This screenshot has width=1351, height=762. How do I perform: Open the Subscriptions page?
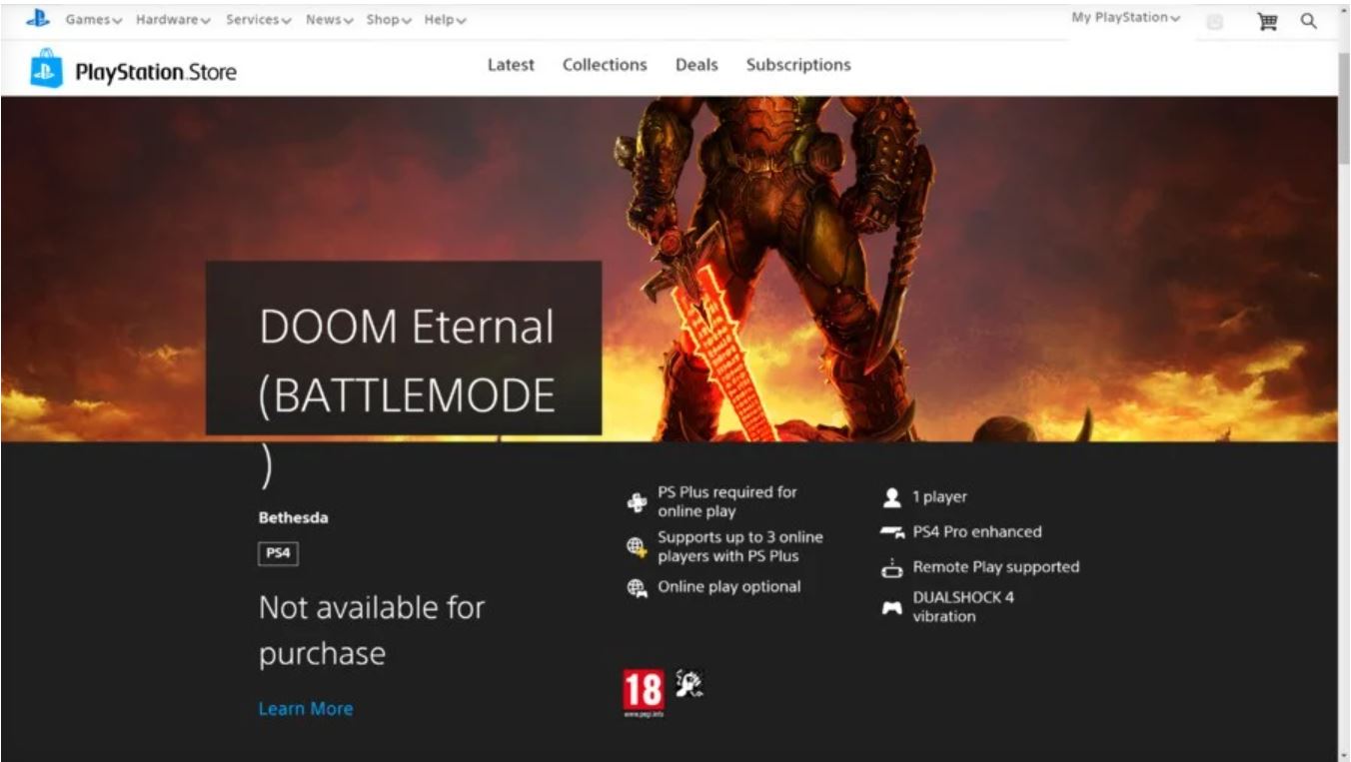(797, 65)
